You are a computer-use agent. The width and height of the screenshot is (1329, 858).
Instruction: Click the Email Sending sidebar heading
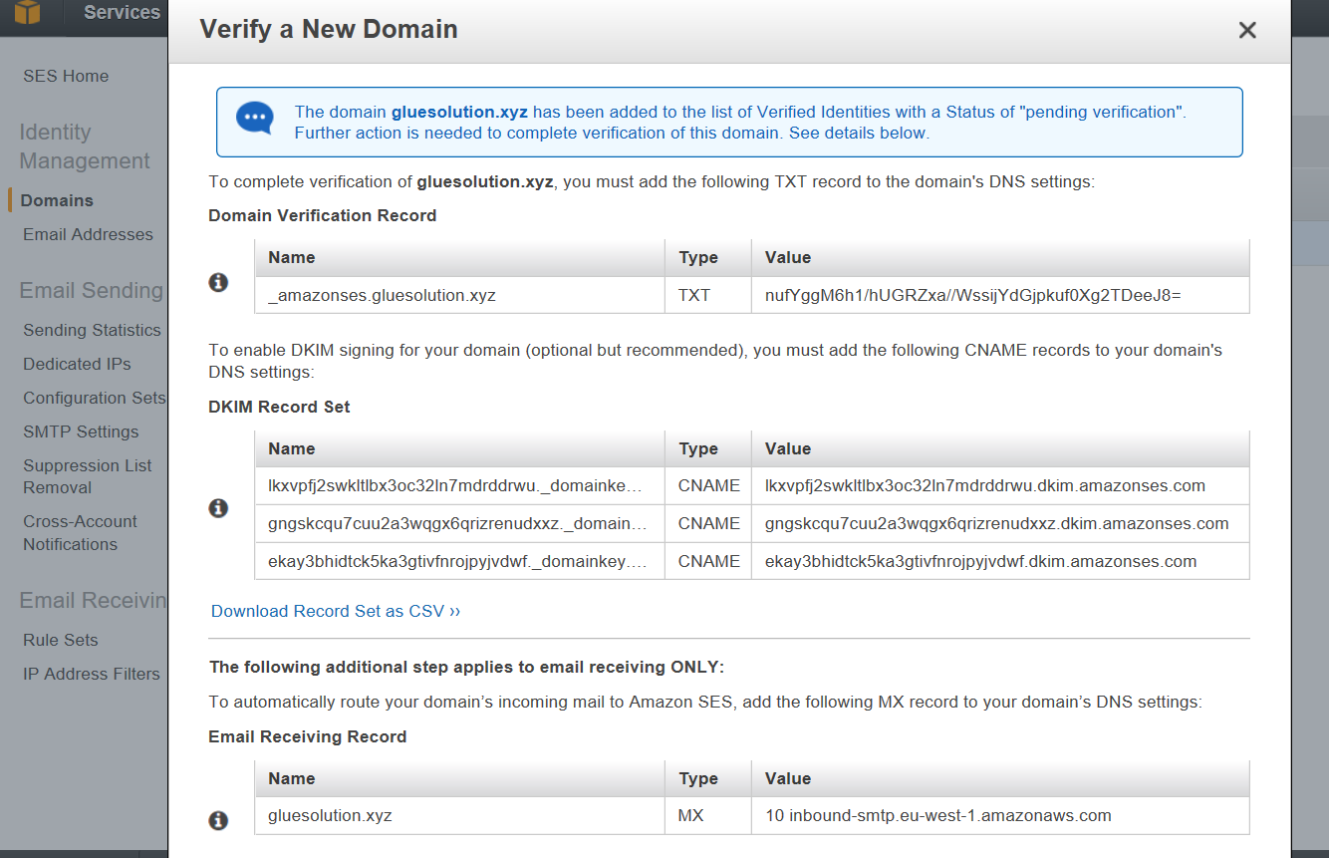click(x=91, y=290)
